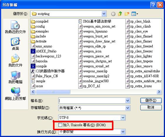This screenshot has width=165, height=137.
Task: Create a new folder icon
Action: [x=127, y=14]
